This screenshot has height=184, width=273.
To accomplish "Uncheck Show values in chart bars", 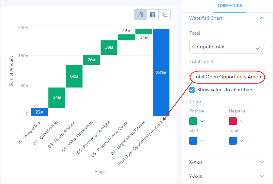I will [192, 90].
